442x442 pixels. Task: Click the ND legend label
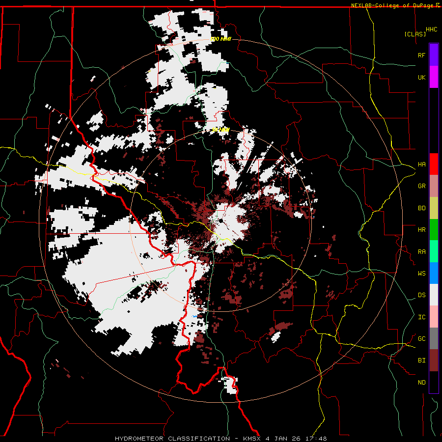tap(421, 383)
